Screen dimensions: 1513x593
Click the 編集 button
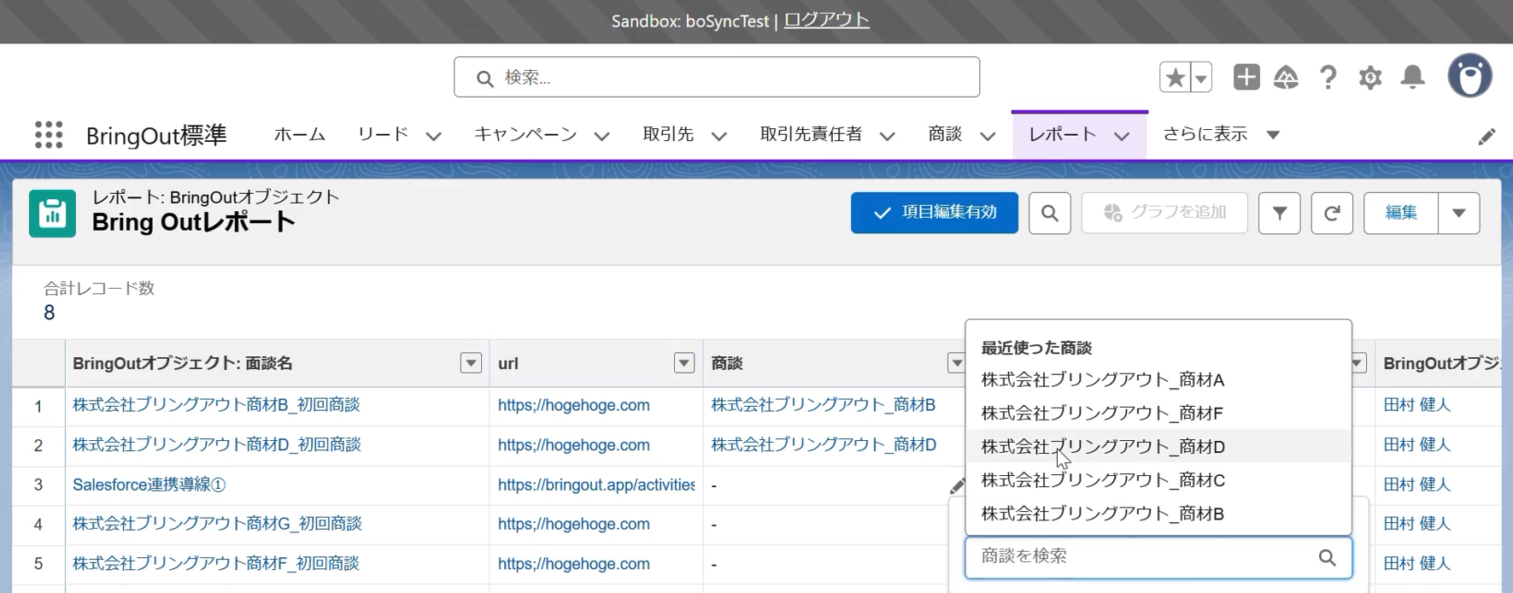pyautogui.click(x=1401, y=213)
